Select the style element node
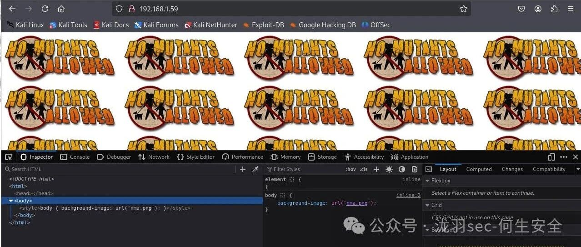The width and height of the screenshot is (581, 247). pos(105,208)
